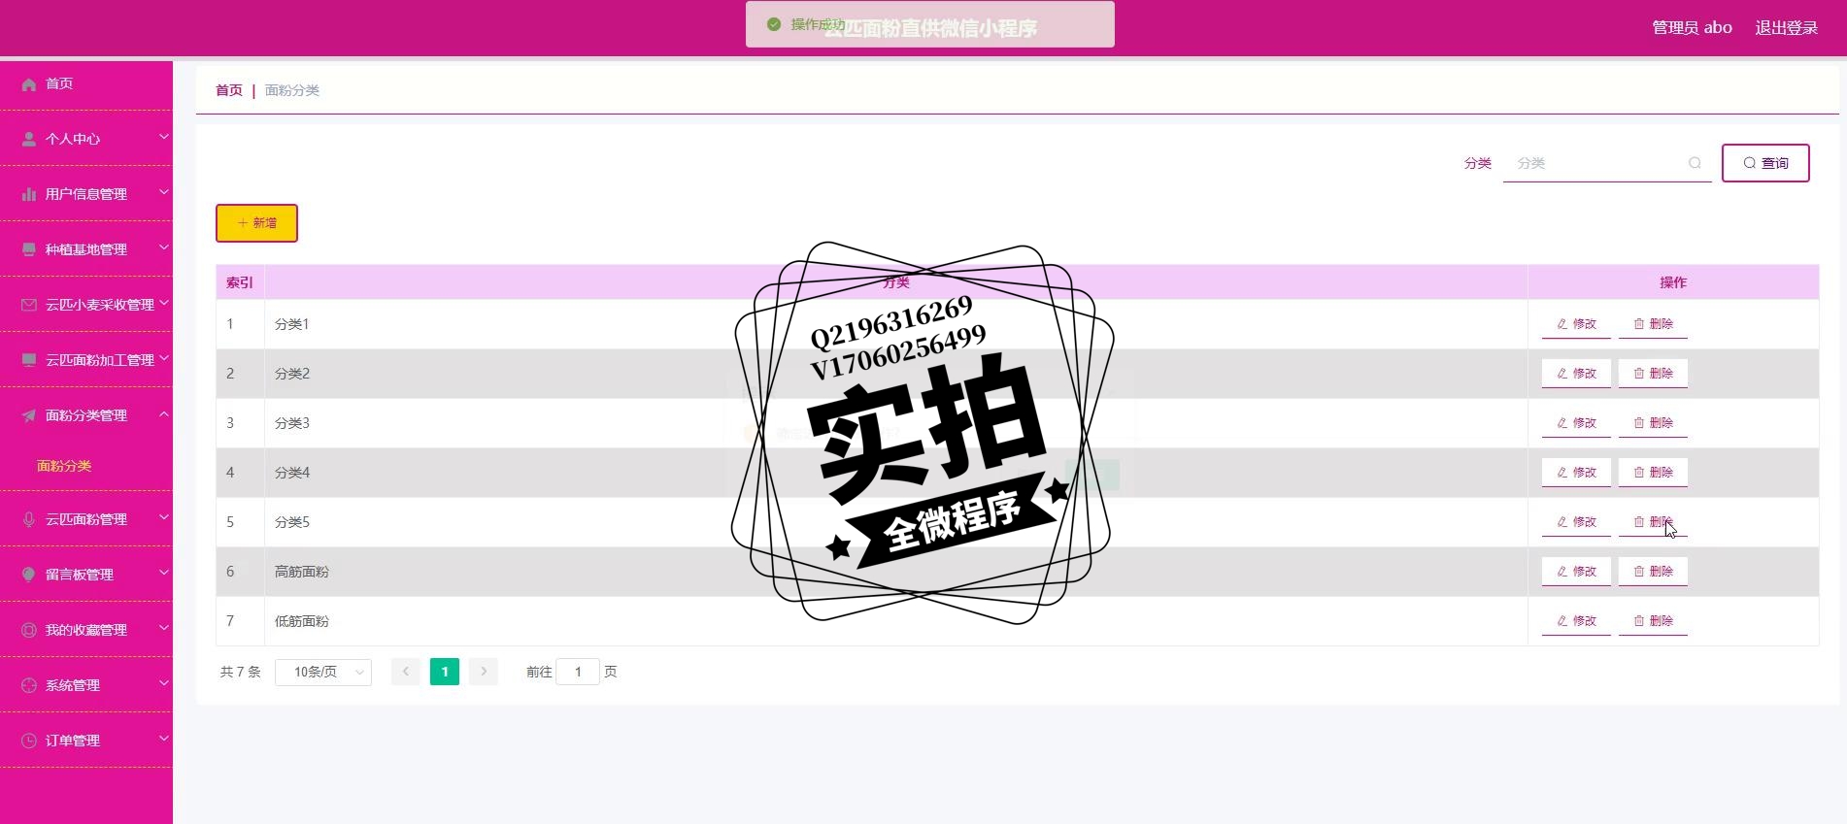The width and height of the screenshot is (1847, 824).
Task: Open the 10条/页 page size dropdown
Action: pyautogui.click(x=323, y=672)
